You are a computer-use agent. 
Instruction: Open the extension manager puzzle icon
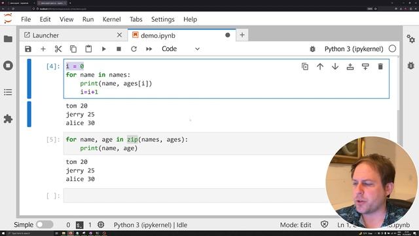click(8, 119)
